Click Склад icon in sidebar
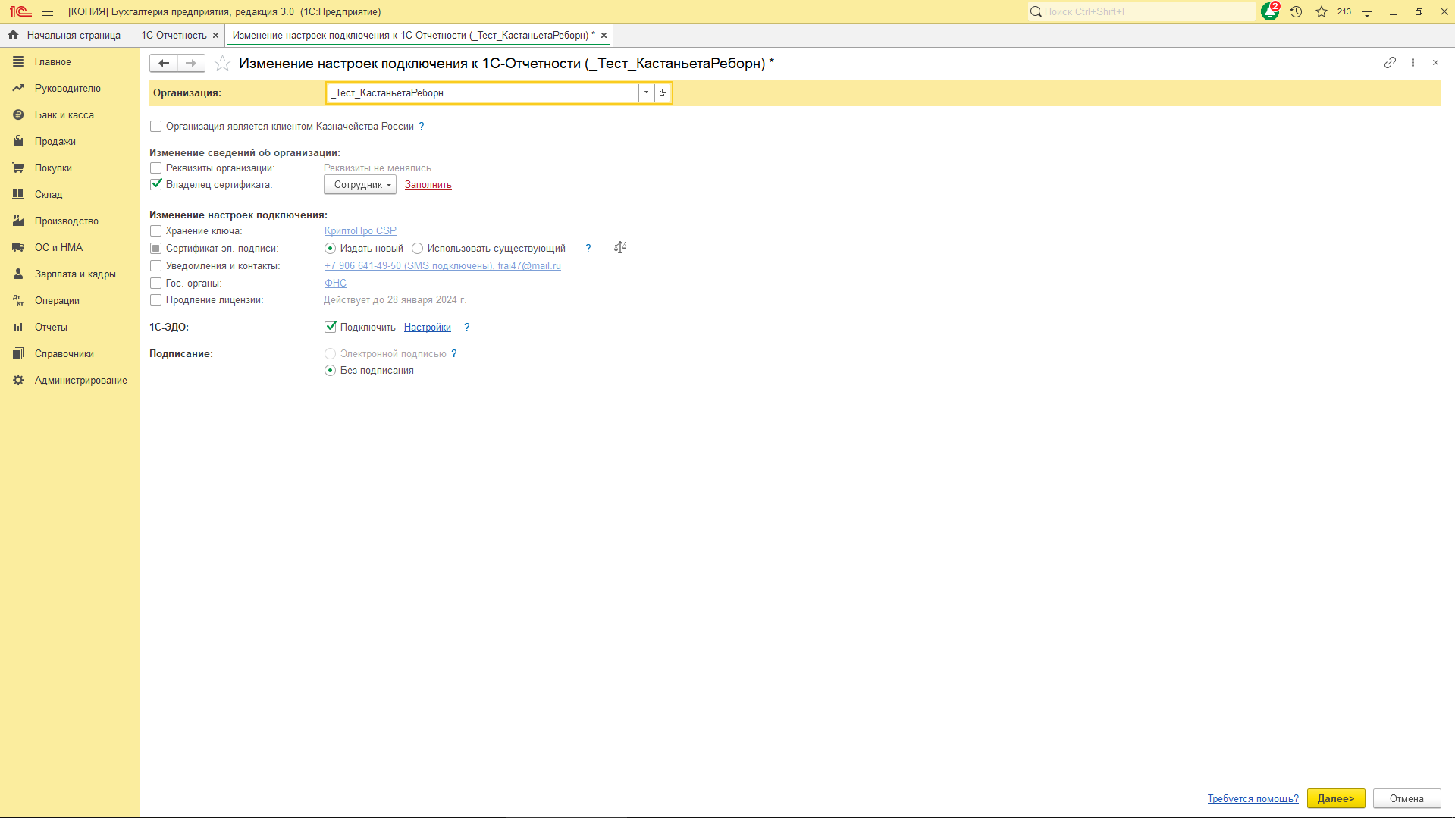1455x818 pixels. 18,194
